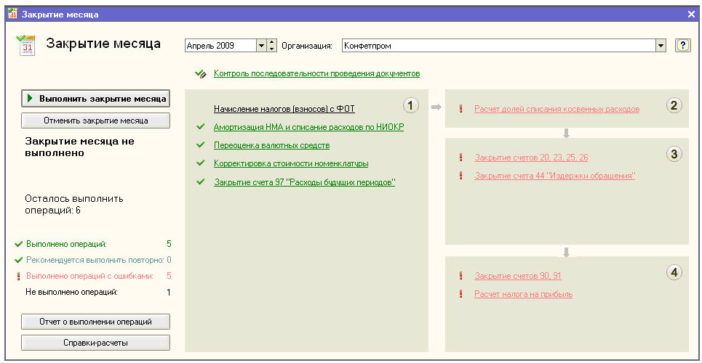This screenshot has width=702, height=363.
Task: Click the Апрель 2009 period field
Action: pyautogui.click(x=220, y=46)
